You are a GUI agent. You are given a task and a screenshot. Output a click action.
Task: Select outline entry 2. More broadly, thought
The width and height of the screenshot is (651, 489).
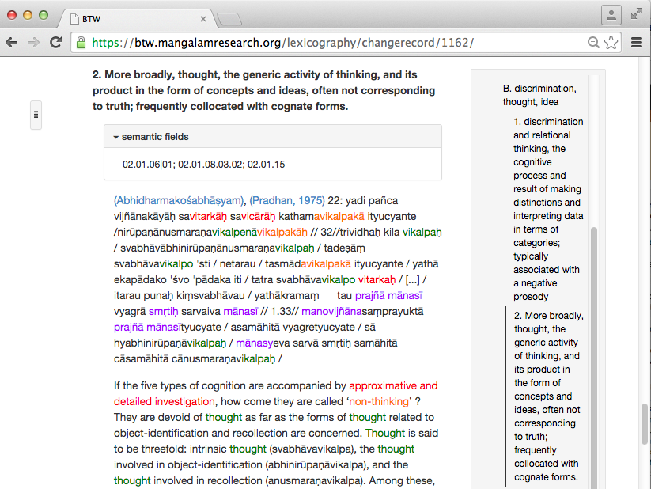coord(548,396)
